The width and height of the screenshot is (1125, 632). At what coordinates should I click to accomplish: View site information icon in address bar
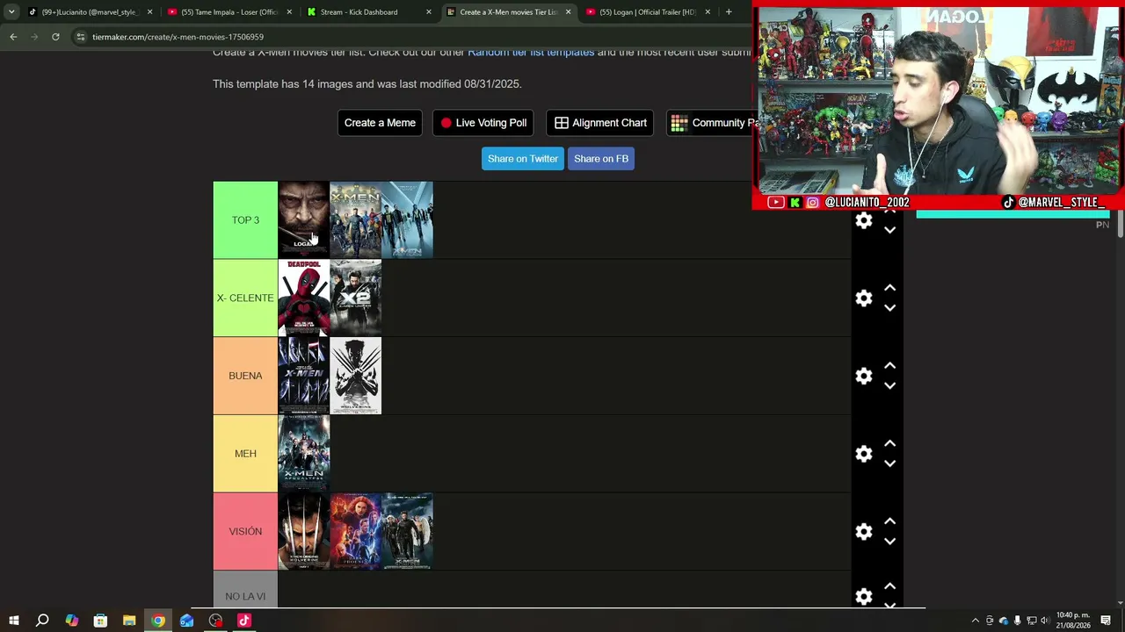tap(81, 37)
